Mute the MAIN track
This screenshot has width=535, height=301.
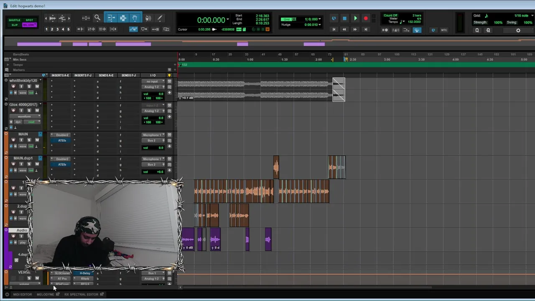[37, 140]
